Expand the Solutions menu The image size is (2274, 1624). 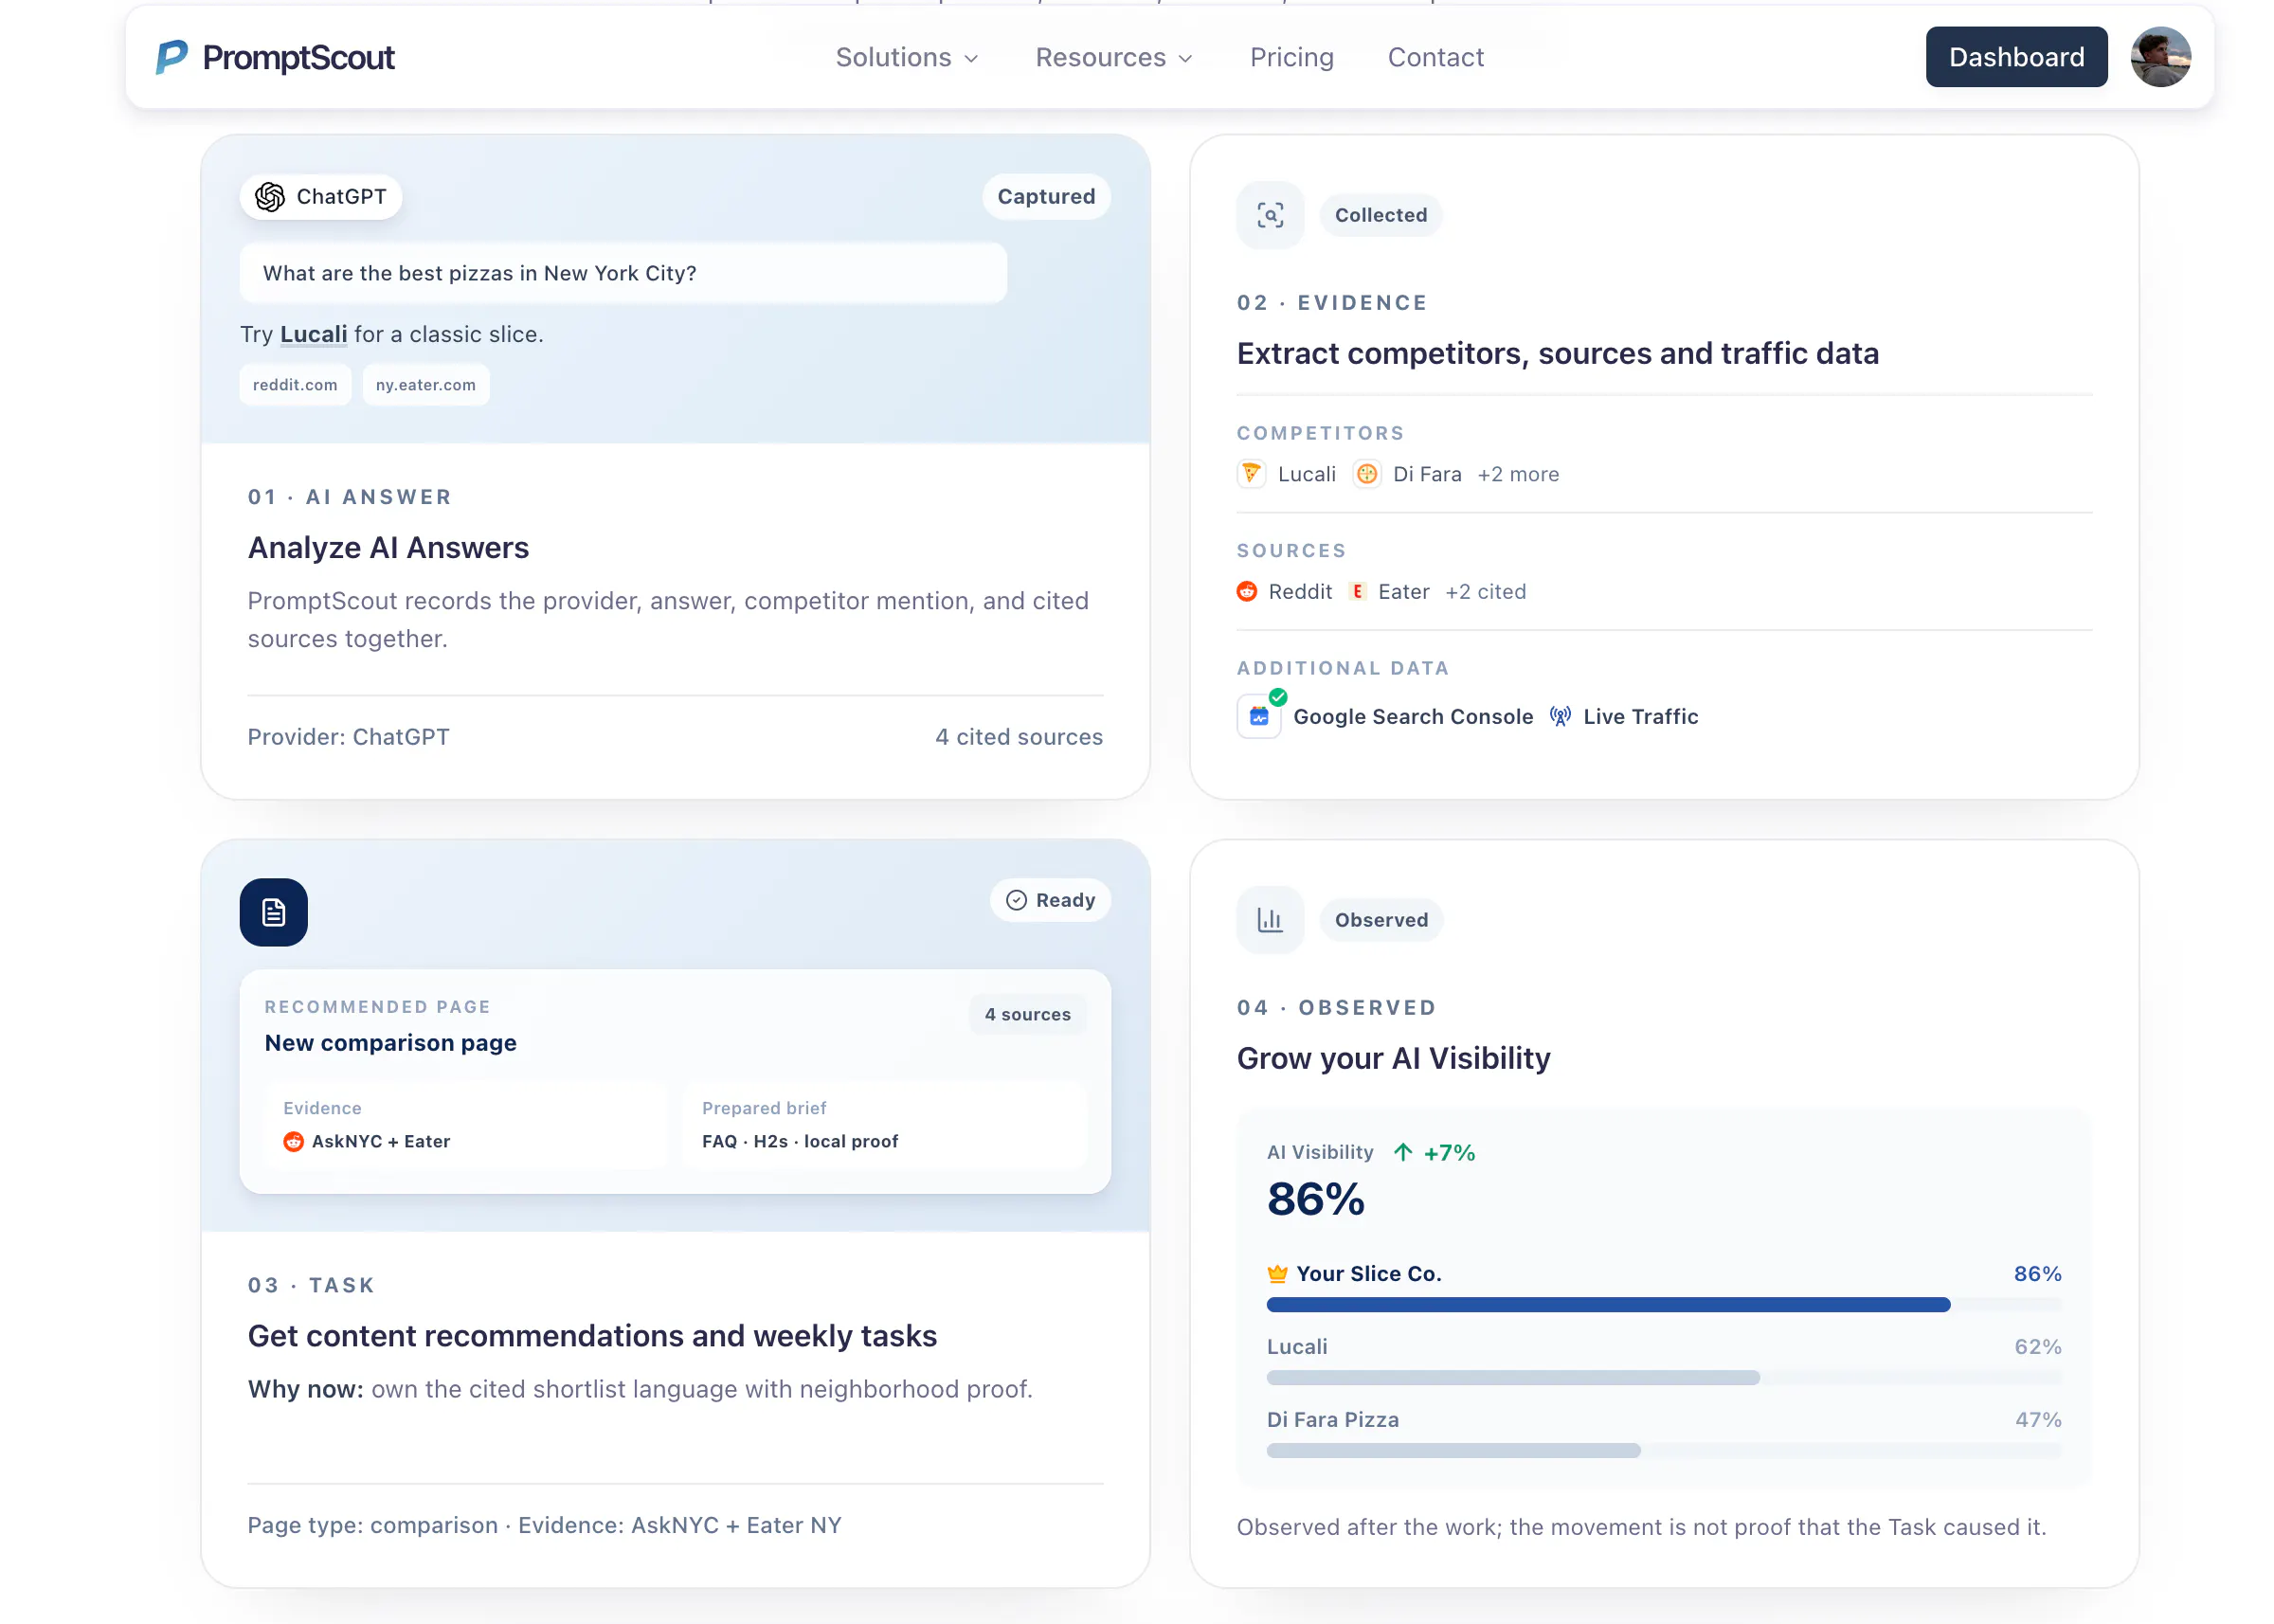click(907, 57)
